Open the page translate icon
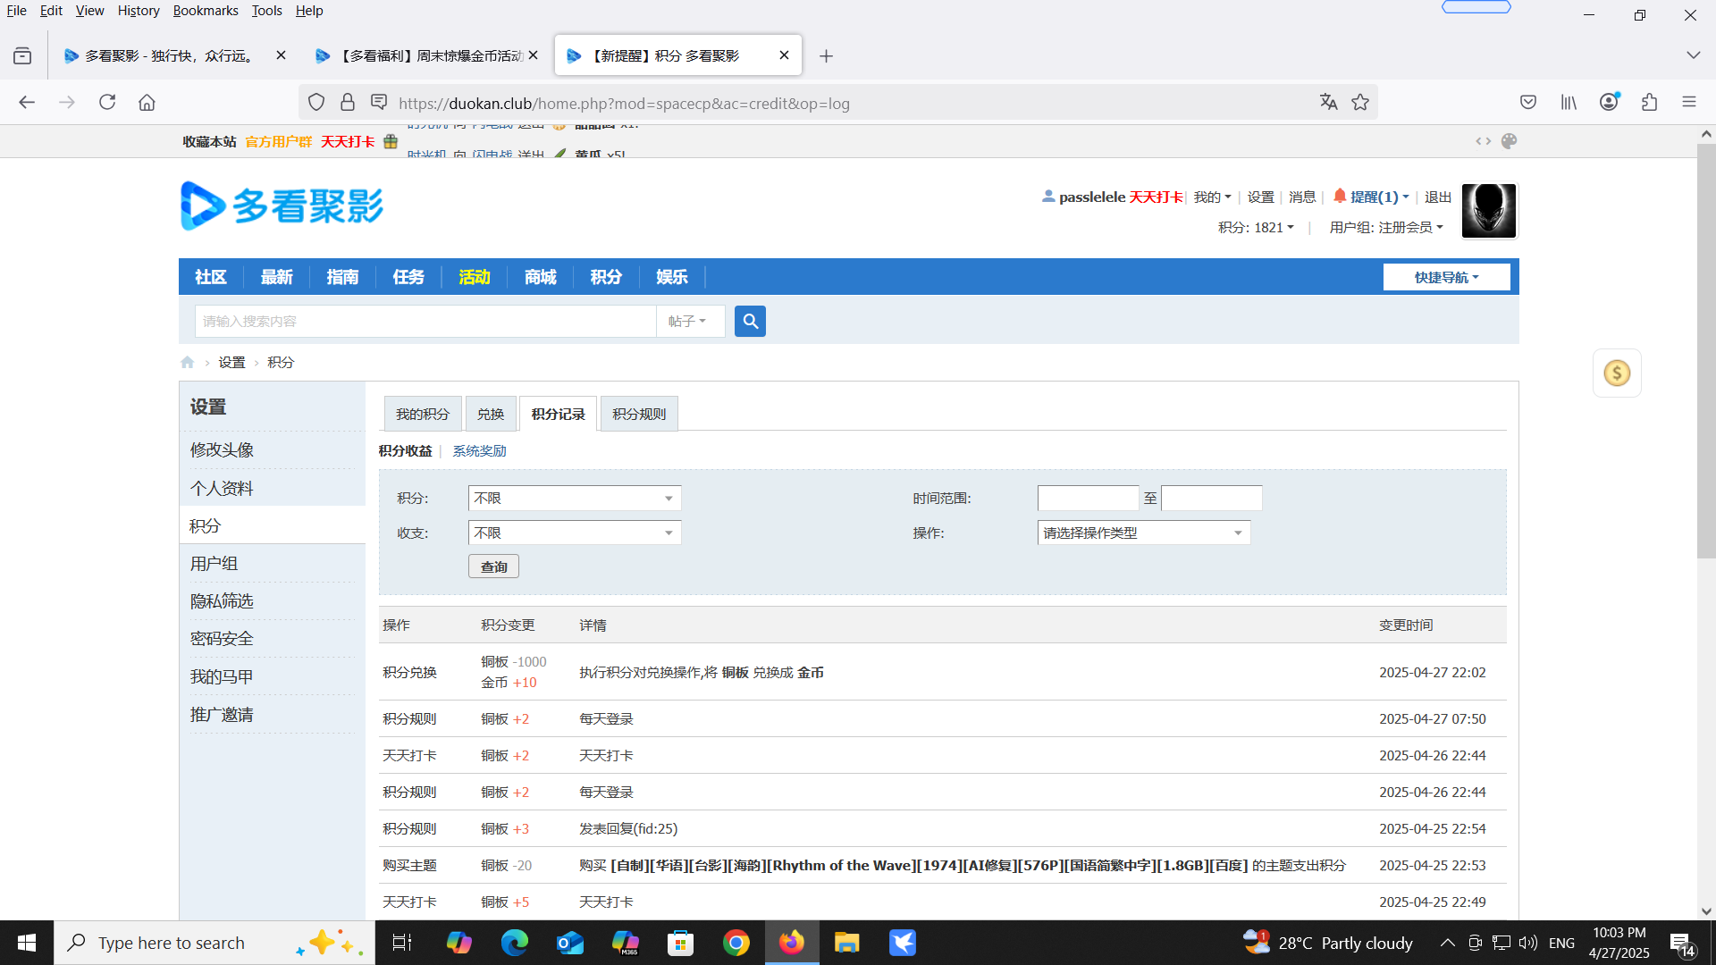Screen dimensions: 1716x965 (1328, 103)
